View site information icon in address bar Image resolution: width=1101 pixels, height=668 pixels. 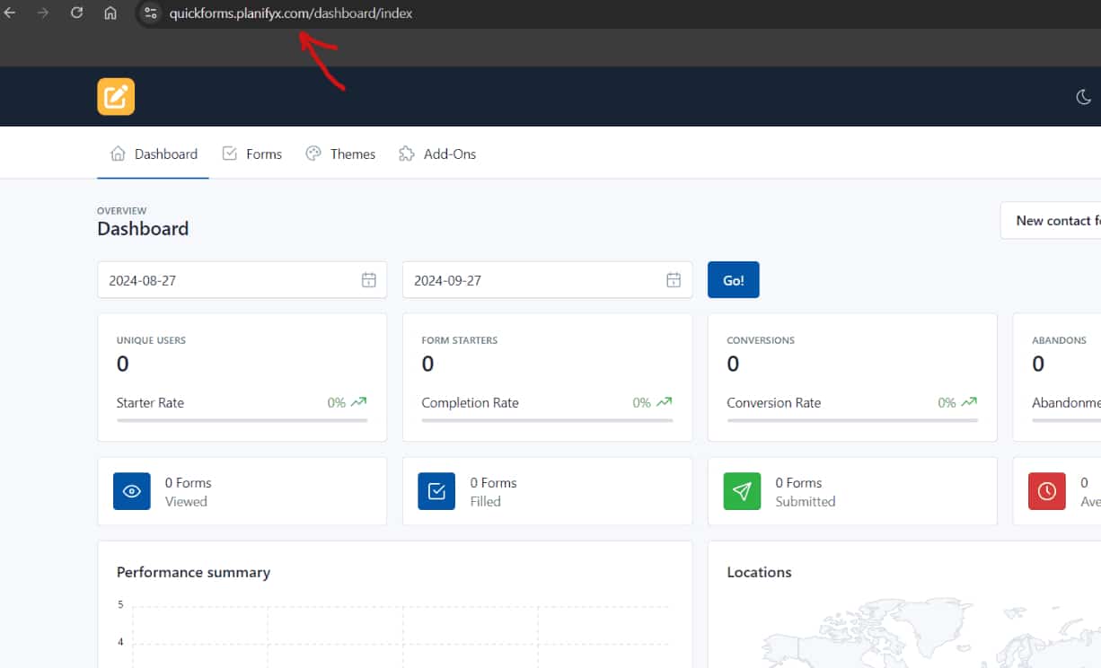[150, 13]
